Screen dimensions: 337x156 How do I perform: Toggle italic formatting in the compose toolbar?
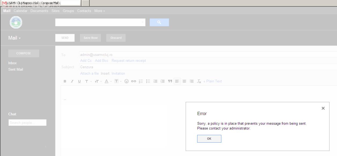[72, 81]
